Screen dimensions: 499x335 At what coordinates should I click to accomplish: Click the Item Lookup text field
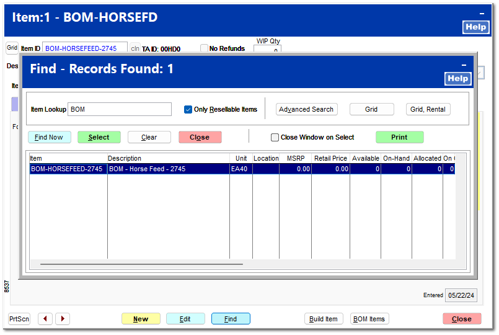pyautogui.click(x=120, y=109)
